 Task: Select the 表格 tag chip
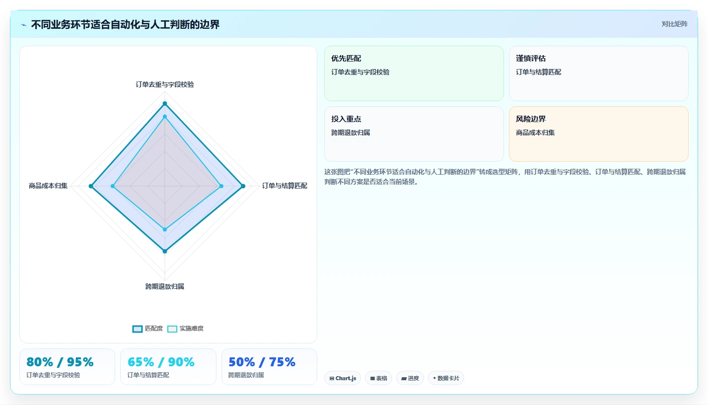pos(378,378)
